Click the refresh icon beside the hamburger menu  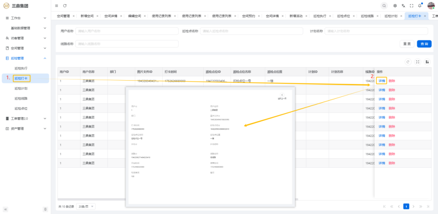[x=65, y=5]
